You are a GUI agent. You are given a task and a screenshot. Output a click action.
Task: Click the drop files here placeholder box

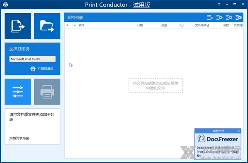pos(155,86)
